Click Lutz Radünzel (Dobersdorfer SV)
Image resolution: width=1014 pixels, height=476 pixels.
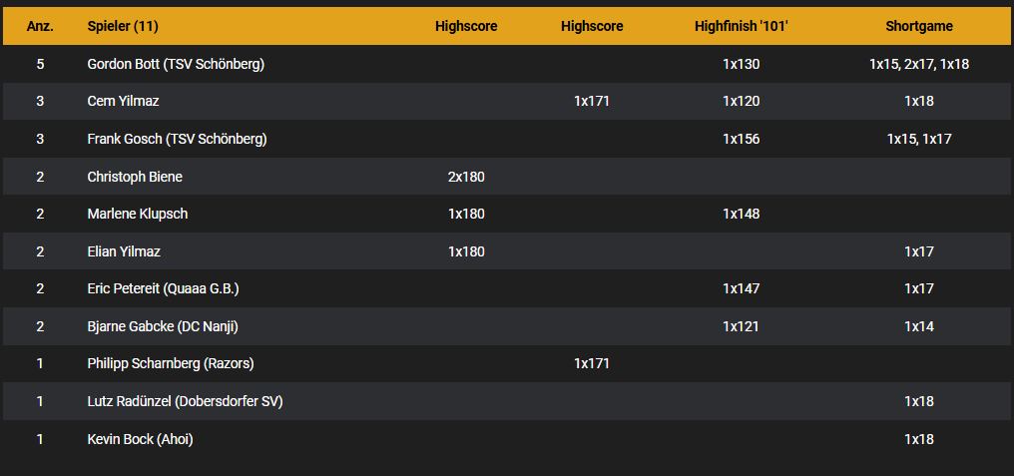pos(185,401)
